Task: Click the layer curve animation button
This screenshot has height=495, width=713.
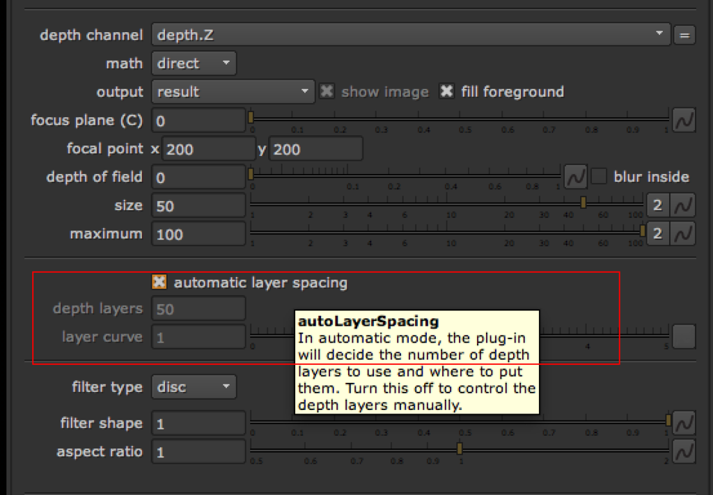Action: pos(684,337)
